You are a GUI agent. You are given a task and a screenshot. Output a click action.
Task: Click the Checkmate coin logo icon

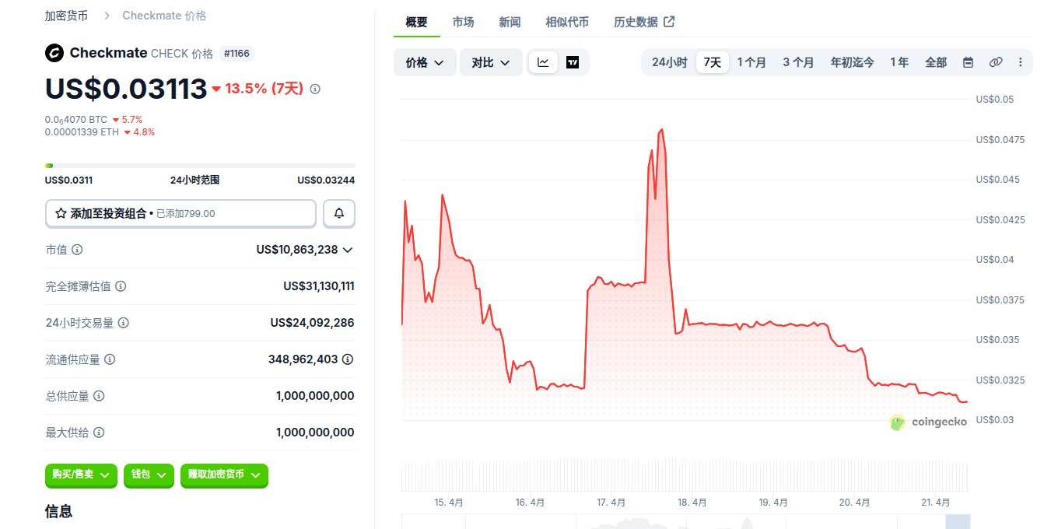point(54,53)
